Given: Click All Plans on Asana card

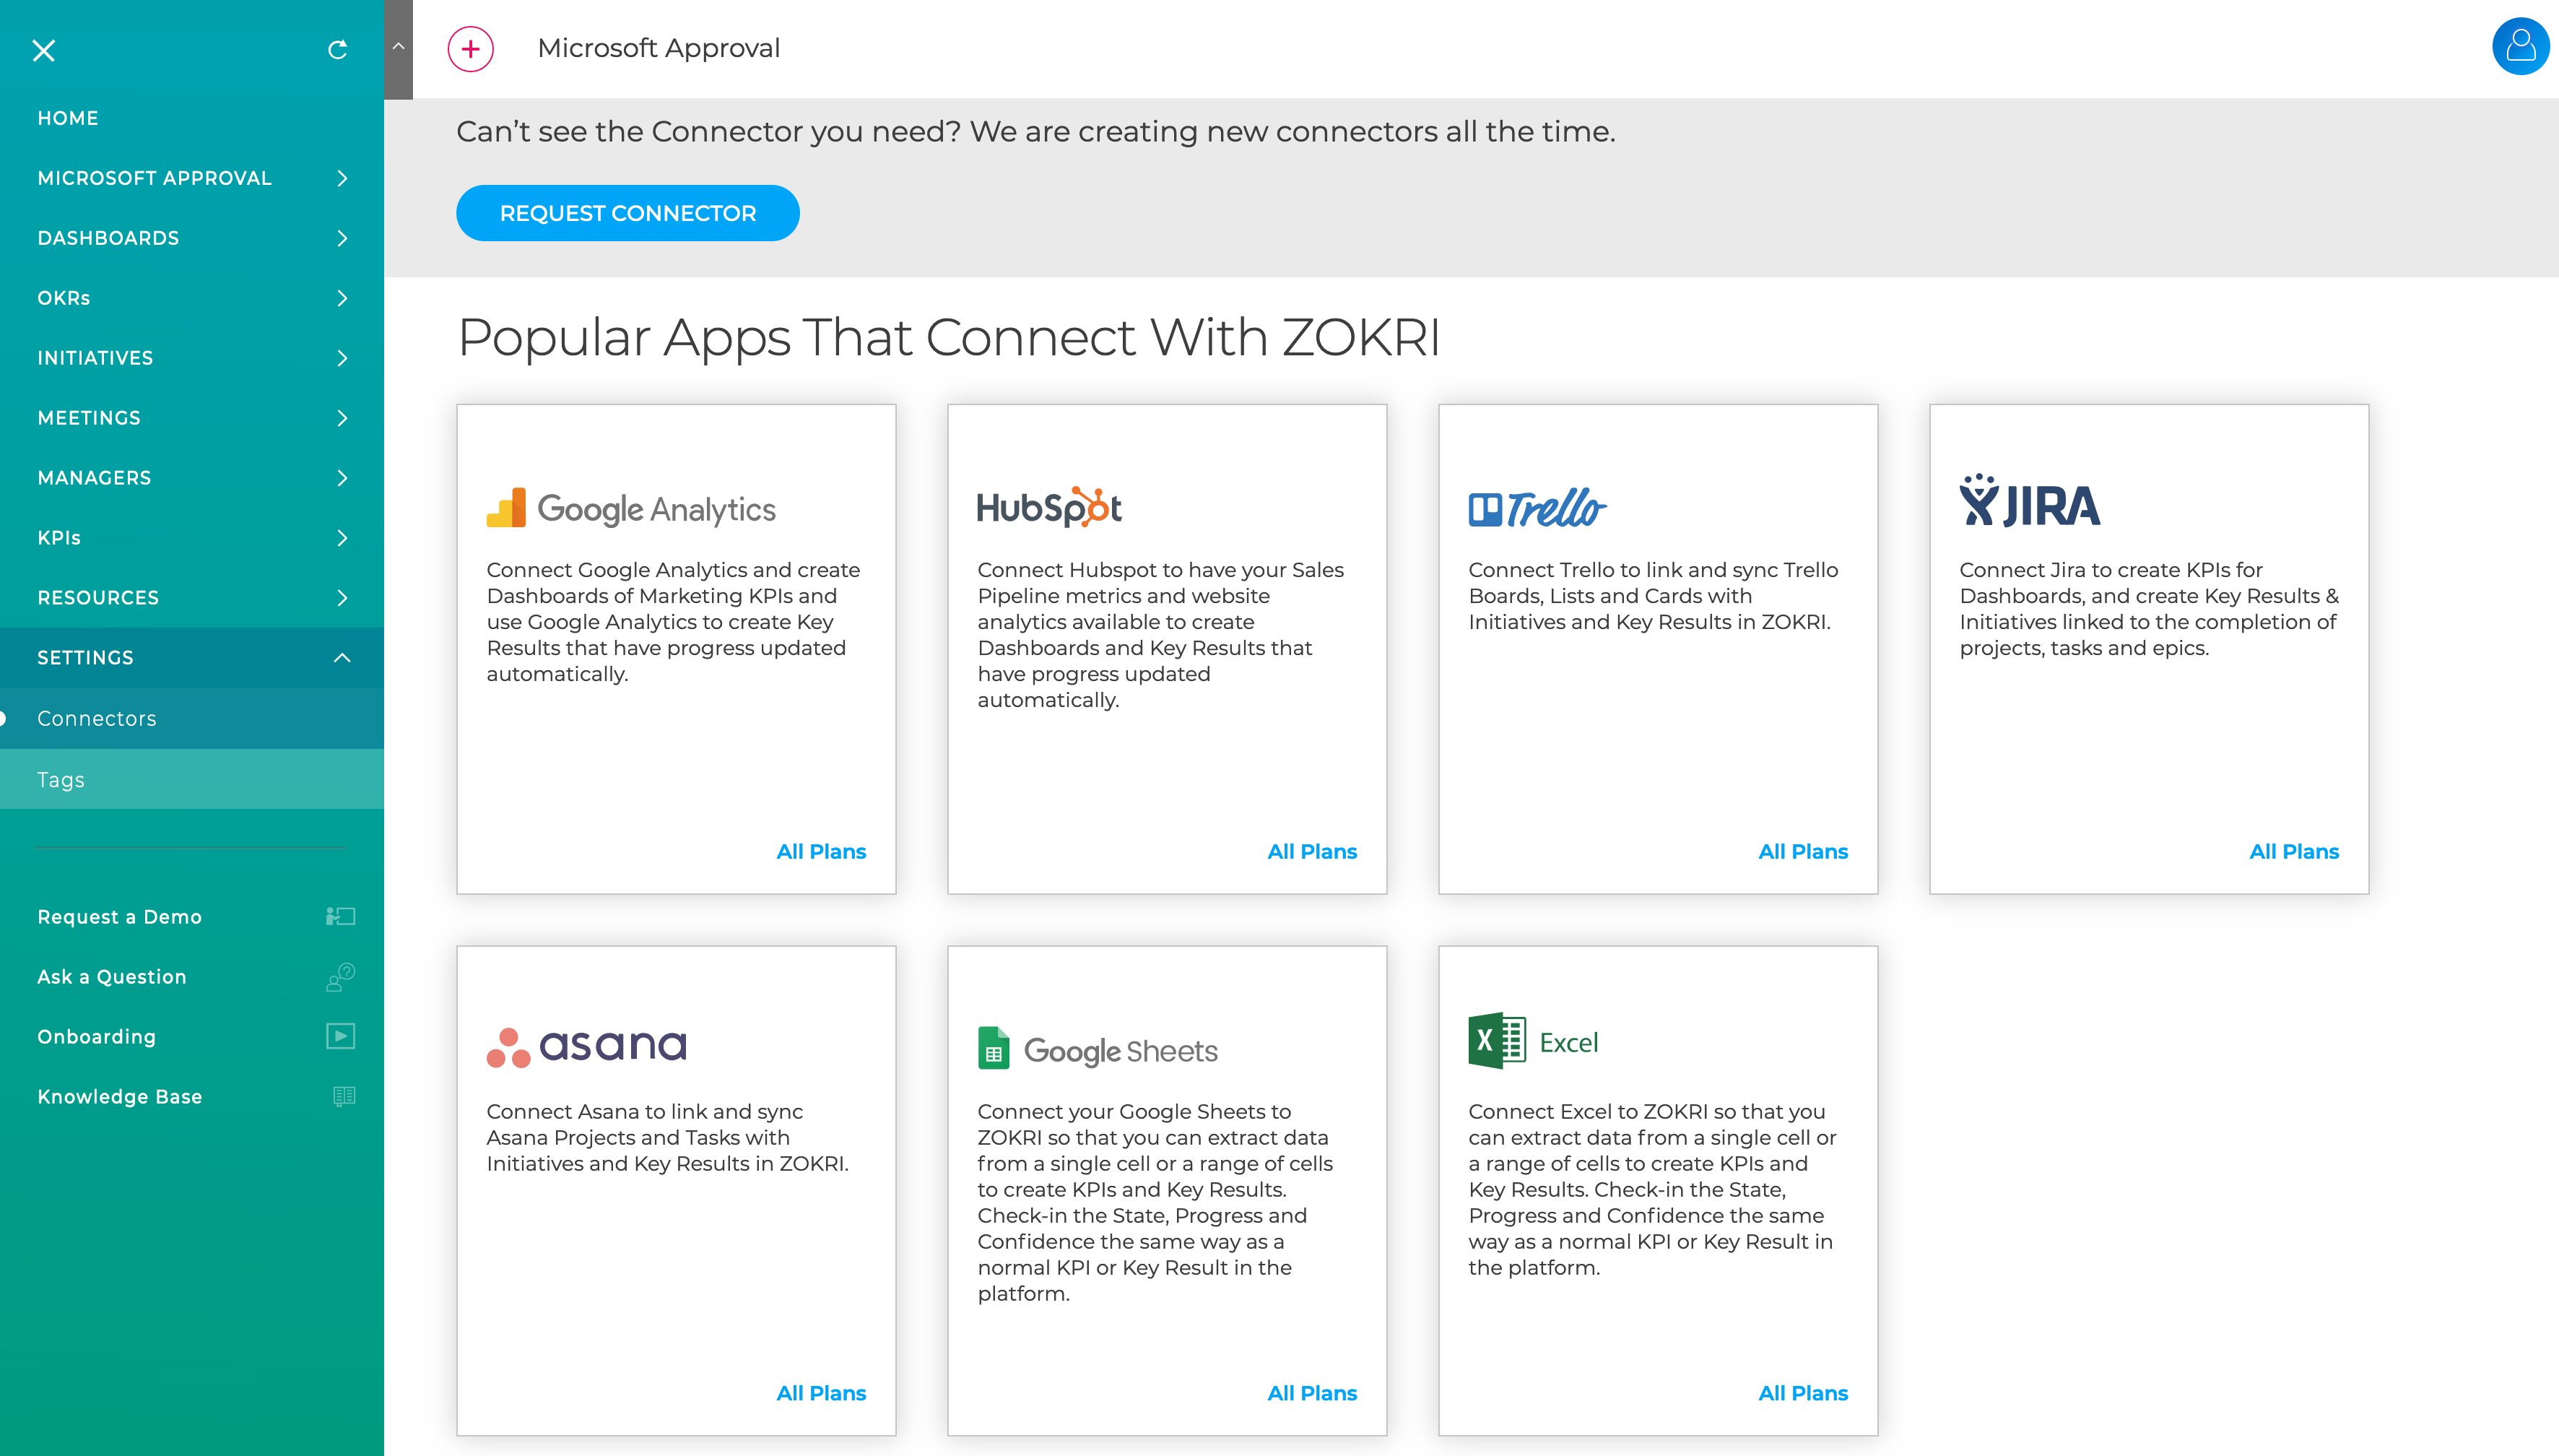Looking at the screenshot, I should click(x=821, y=1393).
